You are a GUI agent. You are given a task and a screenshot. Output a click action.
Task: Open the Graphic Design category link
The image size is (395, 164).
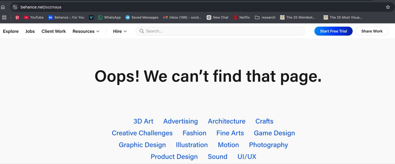coord(142,145)
